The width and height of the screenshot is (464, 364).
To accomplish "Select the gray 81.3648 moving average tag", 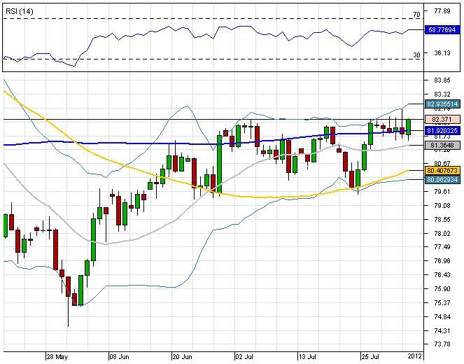I will (x=442, y=145).
